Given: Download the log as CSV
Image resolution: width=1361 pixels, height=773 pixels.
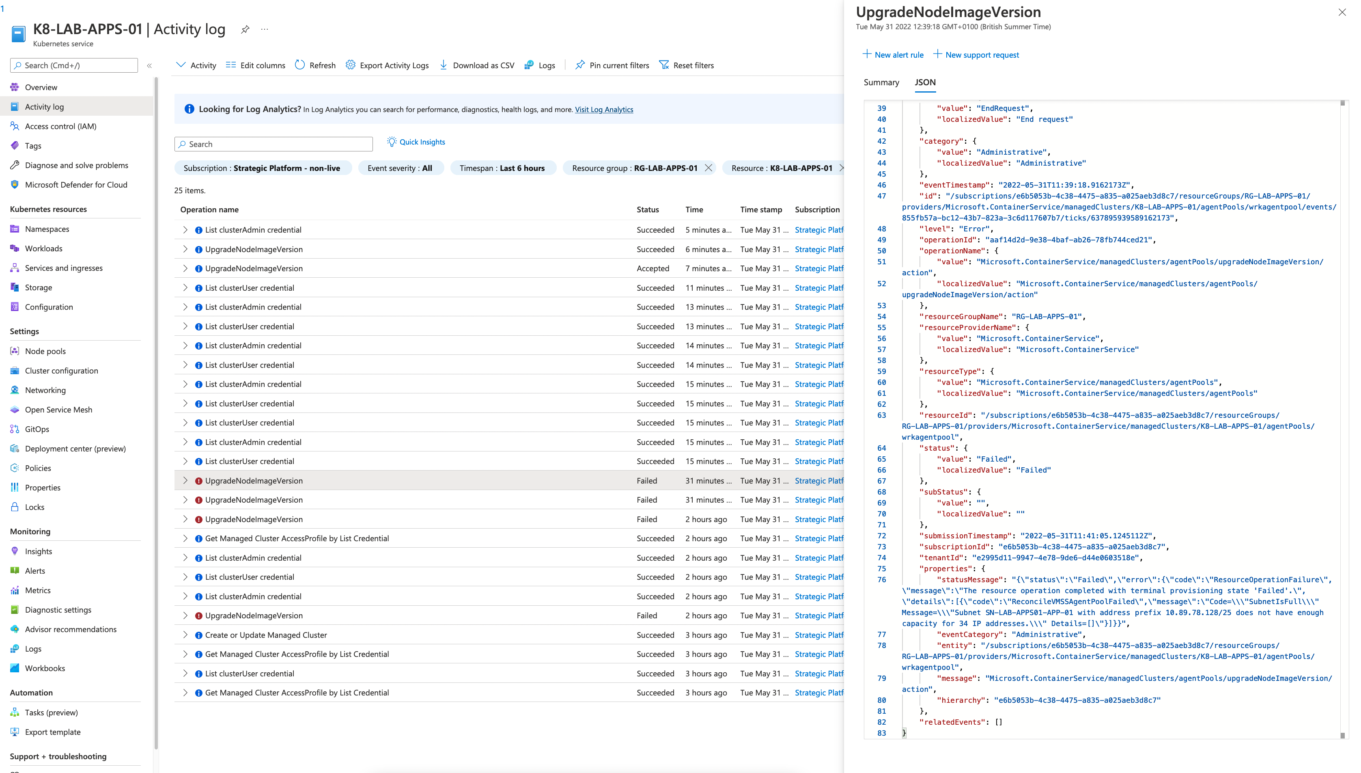Looking at the screenshot, I should 476,65.
